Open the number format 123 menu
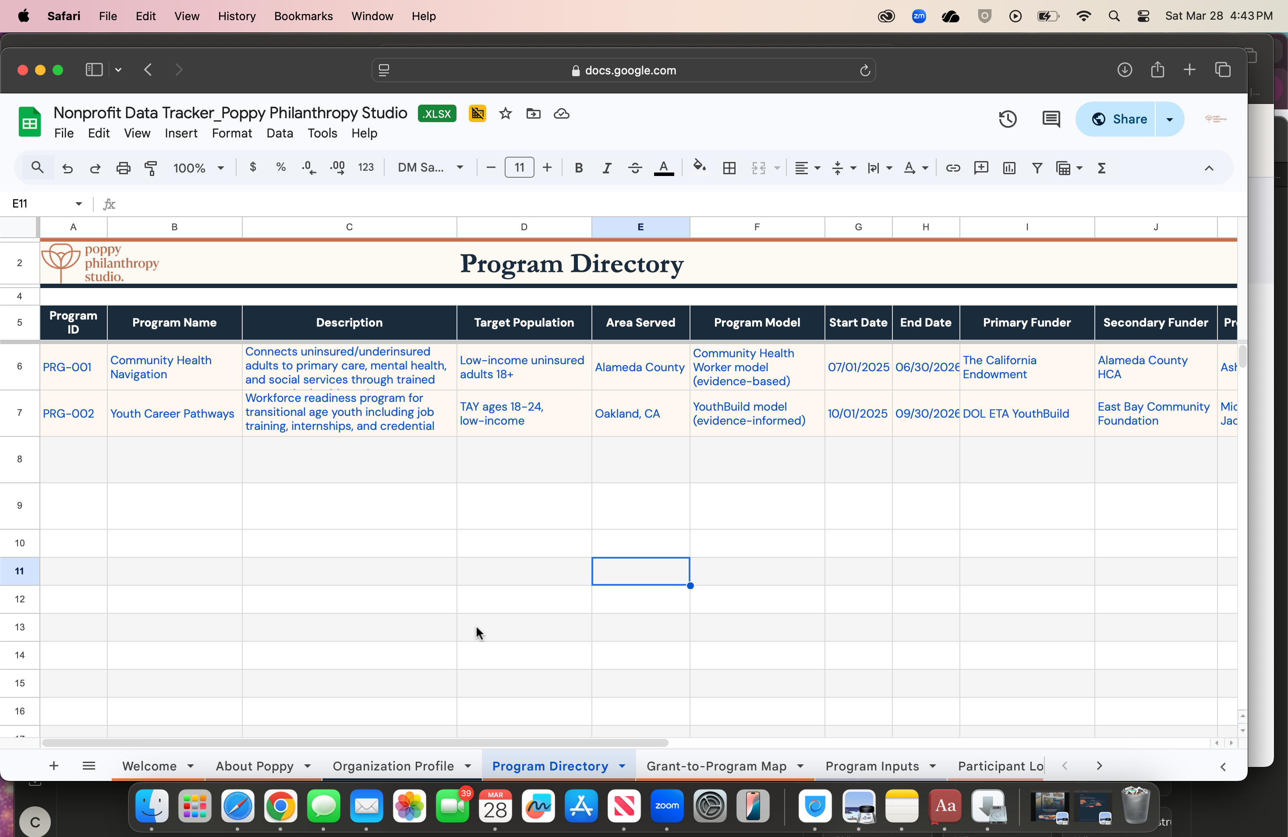Screen dimensions: 1288x837 click(x=366, y=168)
